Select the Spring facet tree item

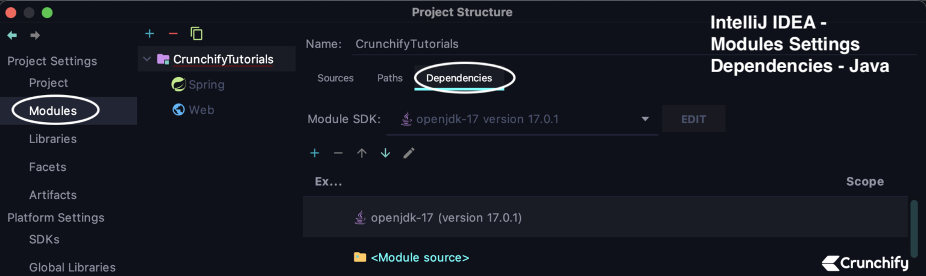coord(206,85)
